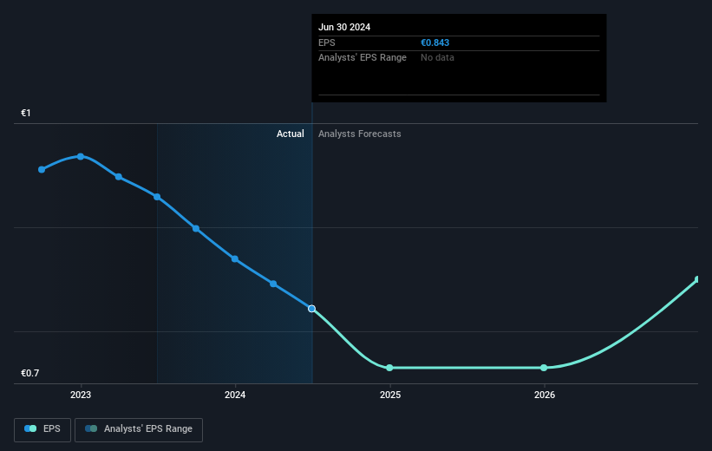The image size is (712, 451).
Task: Click the 'Analysts Forecasts' label
Action: click(360, 134)
